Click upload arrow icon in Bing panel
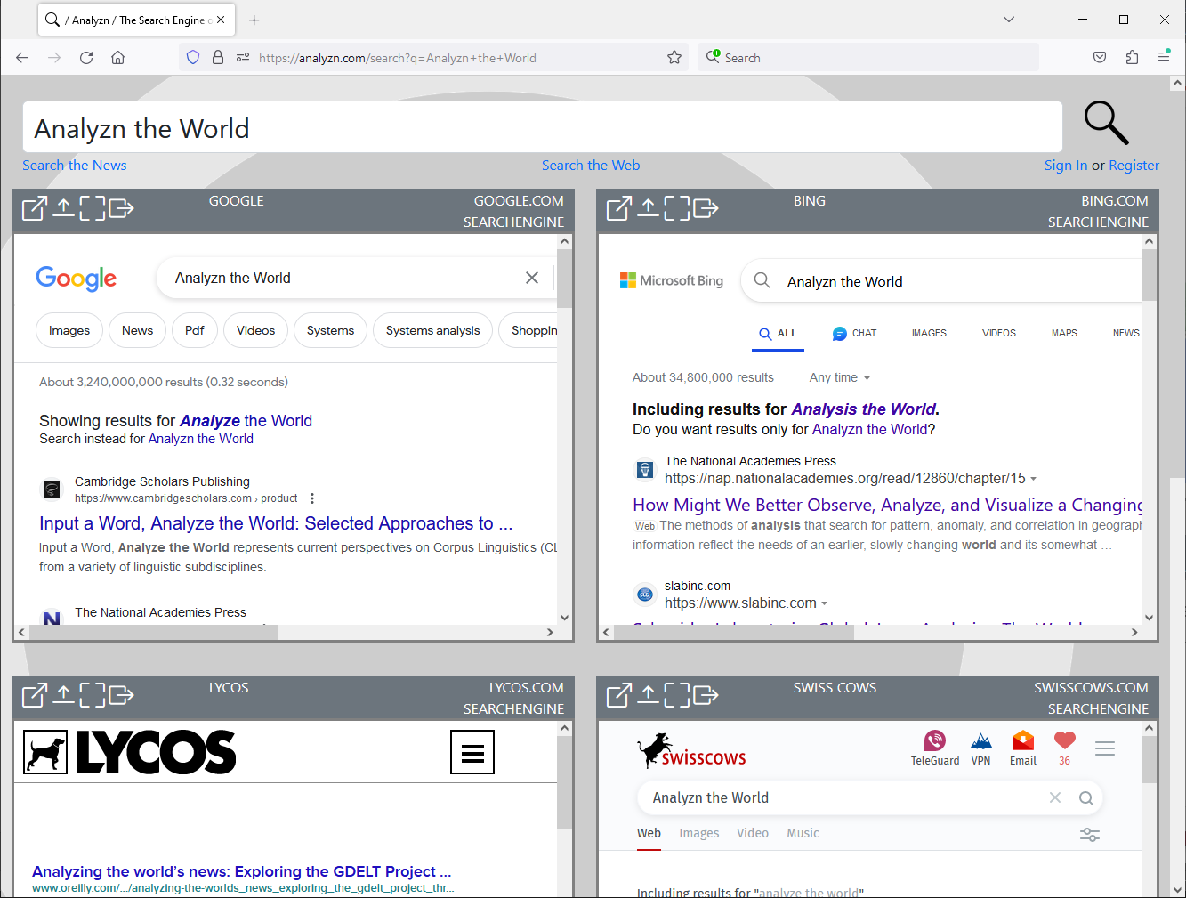The height and width of the screenshot is (898, 1186). point(648,208)
